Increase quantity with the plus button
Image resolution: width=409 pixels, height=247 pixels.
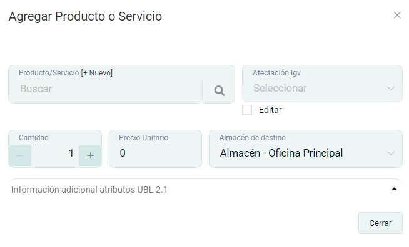[x=90, y=156]
